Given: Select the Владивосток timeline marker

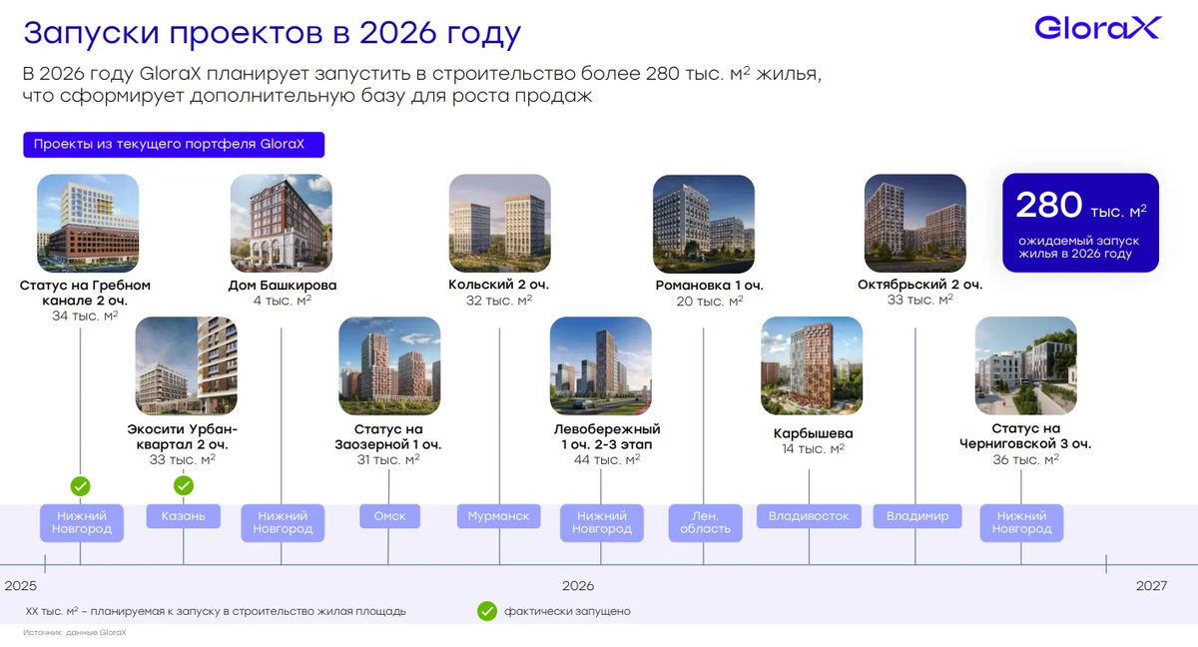Looking at the screenshot, I should pyautogui.click(x=809, y=516).
